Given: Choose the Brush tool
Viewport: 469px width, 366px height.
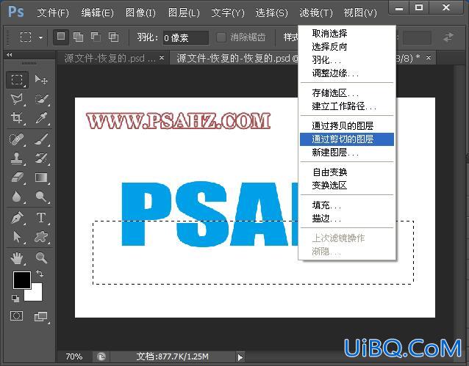Looking at the screenshot, I should pyautogui.click(x=41, y=139).
